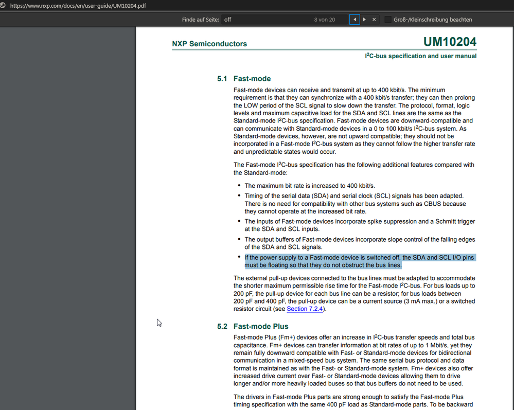Click bullet 'Timing of the serial data (SDA)'
514x410 pixels.
355,204
